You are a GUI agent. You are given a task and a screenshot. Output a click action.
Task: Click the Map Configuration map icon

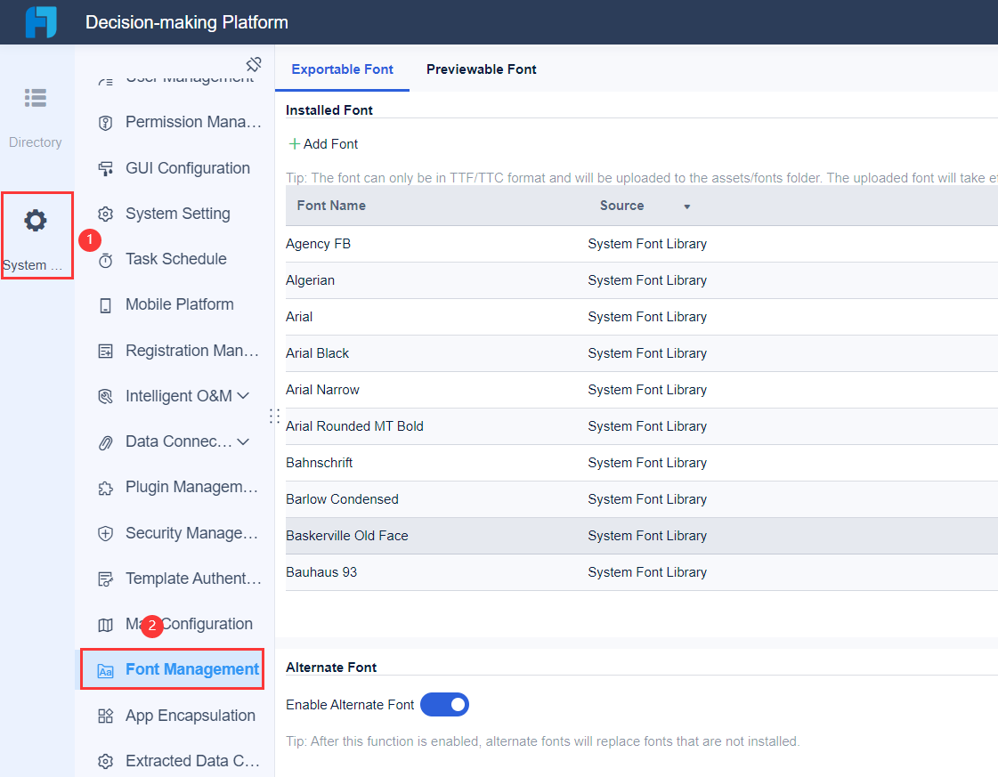106,625
